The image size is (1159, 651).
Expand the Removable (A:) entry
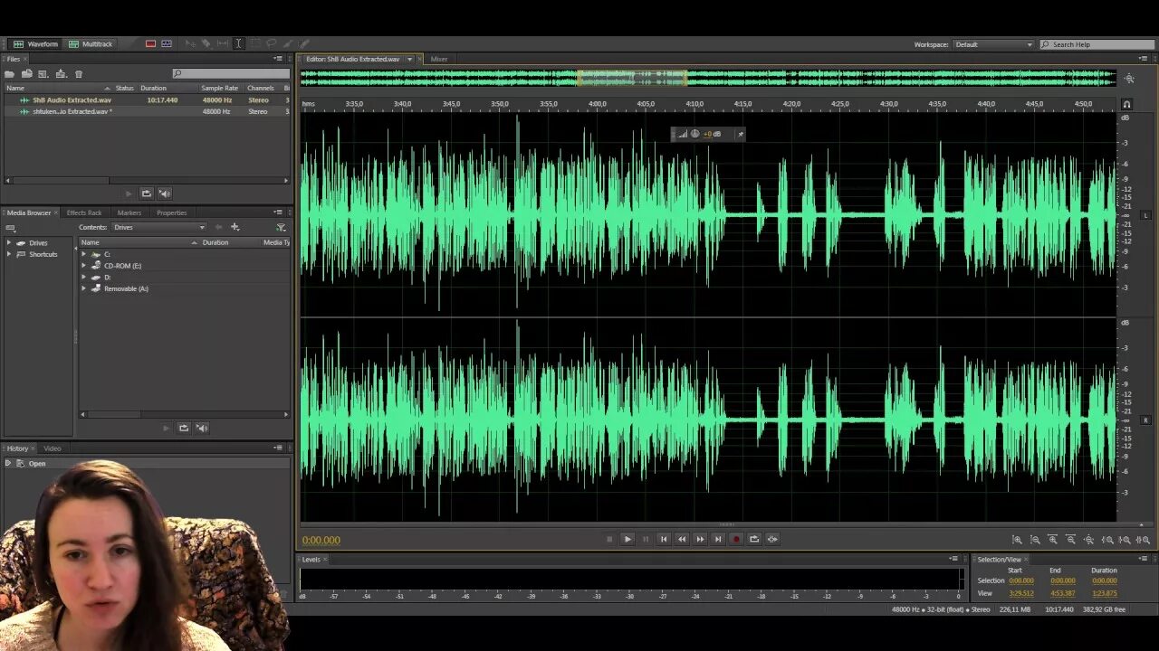click(84, 288)
